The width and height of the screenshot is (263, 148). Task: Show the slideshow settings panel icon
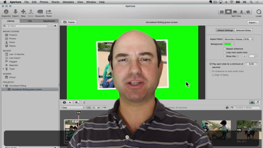tap(252, 102)
